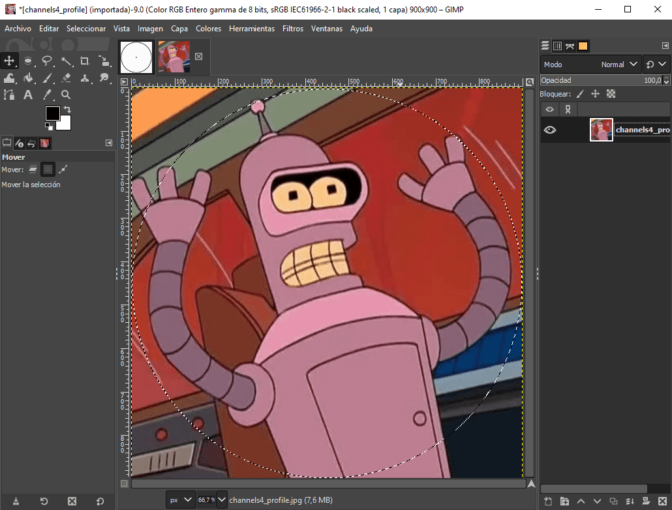Open the Modo Normal blend dropdown
The width and height of the screenshot is (672, 510).
click(591, 65)
